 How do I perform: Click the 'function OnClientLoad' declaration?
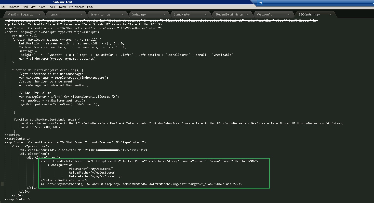tap(48, 70)
